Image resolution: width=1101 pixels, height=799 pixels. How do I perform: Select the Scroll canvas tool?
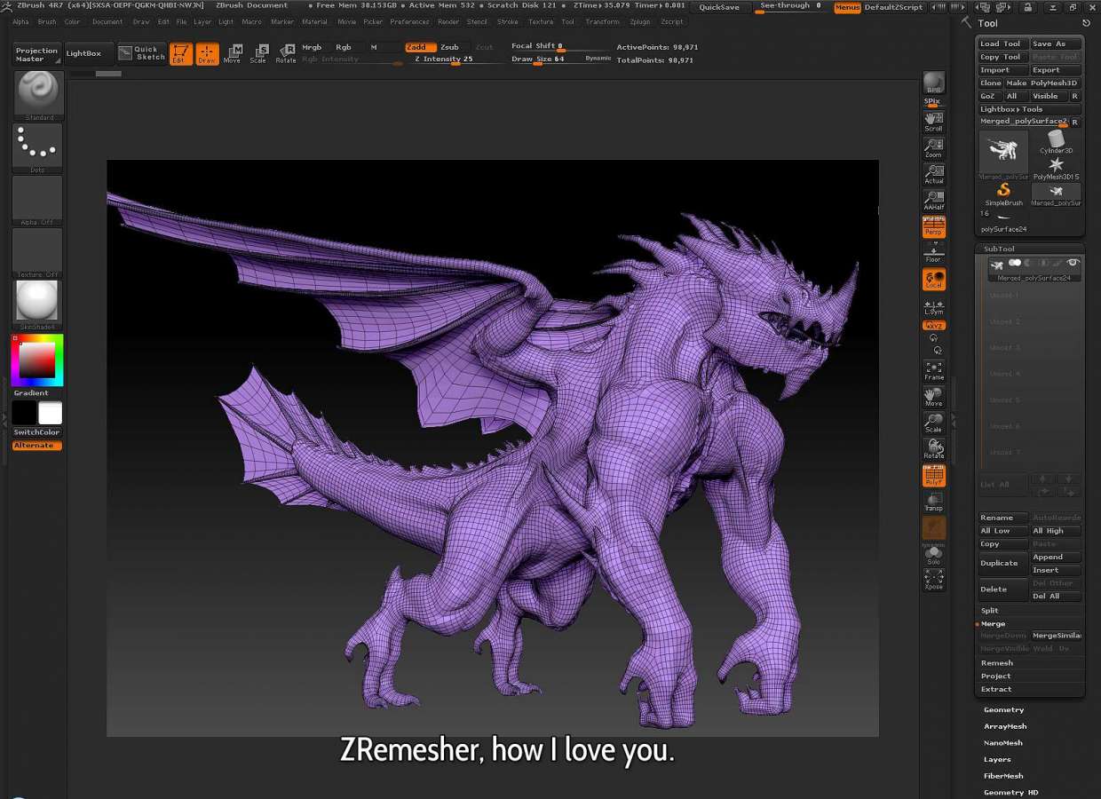tap(933, 121)
